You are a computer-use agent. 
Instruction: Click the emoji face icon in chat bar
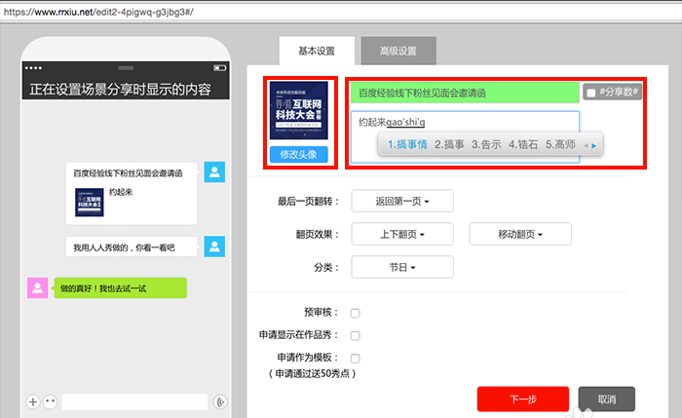point(50,401)
